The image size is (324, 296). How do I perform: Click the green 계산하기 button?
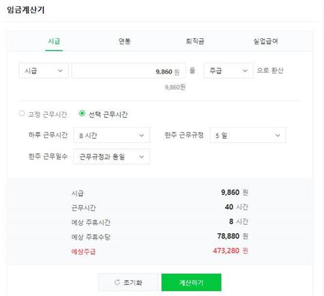pos(191,282)
